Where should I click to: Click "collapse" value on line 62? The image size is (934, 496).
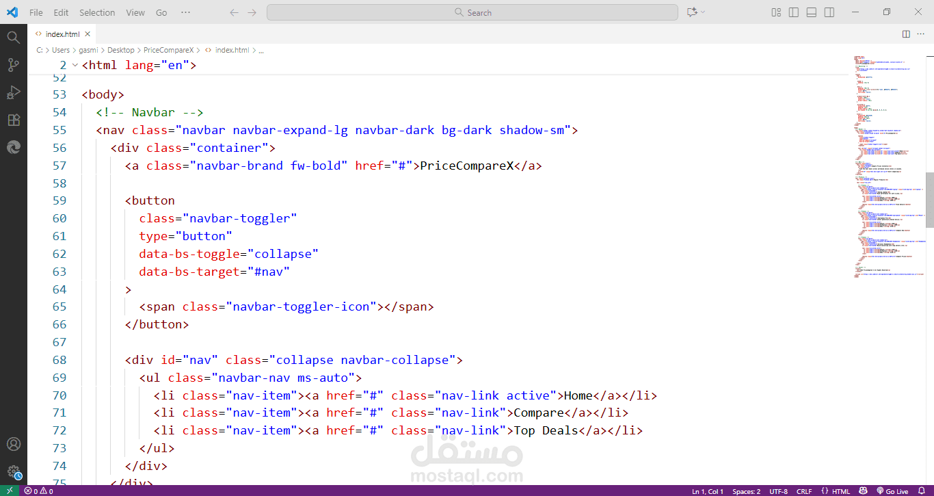tap(283, 254)
